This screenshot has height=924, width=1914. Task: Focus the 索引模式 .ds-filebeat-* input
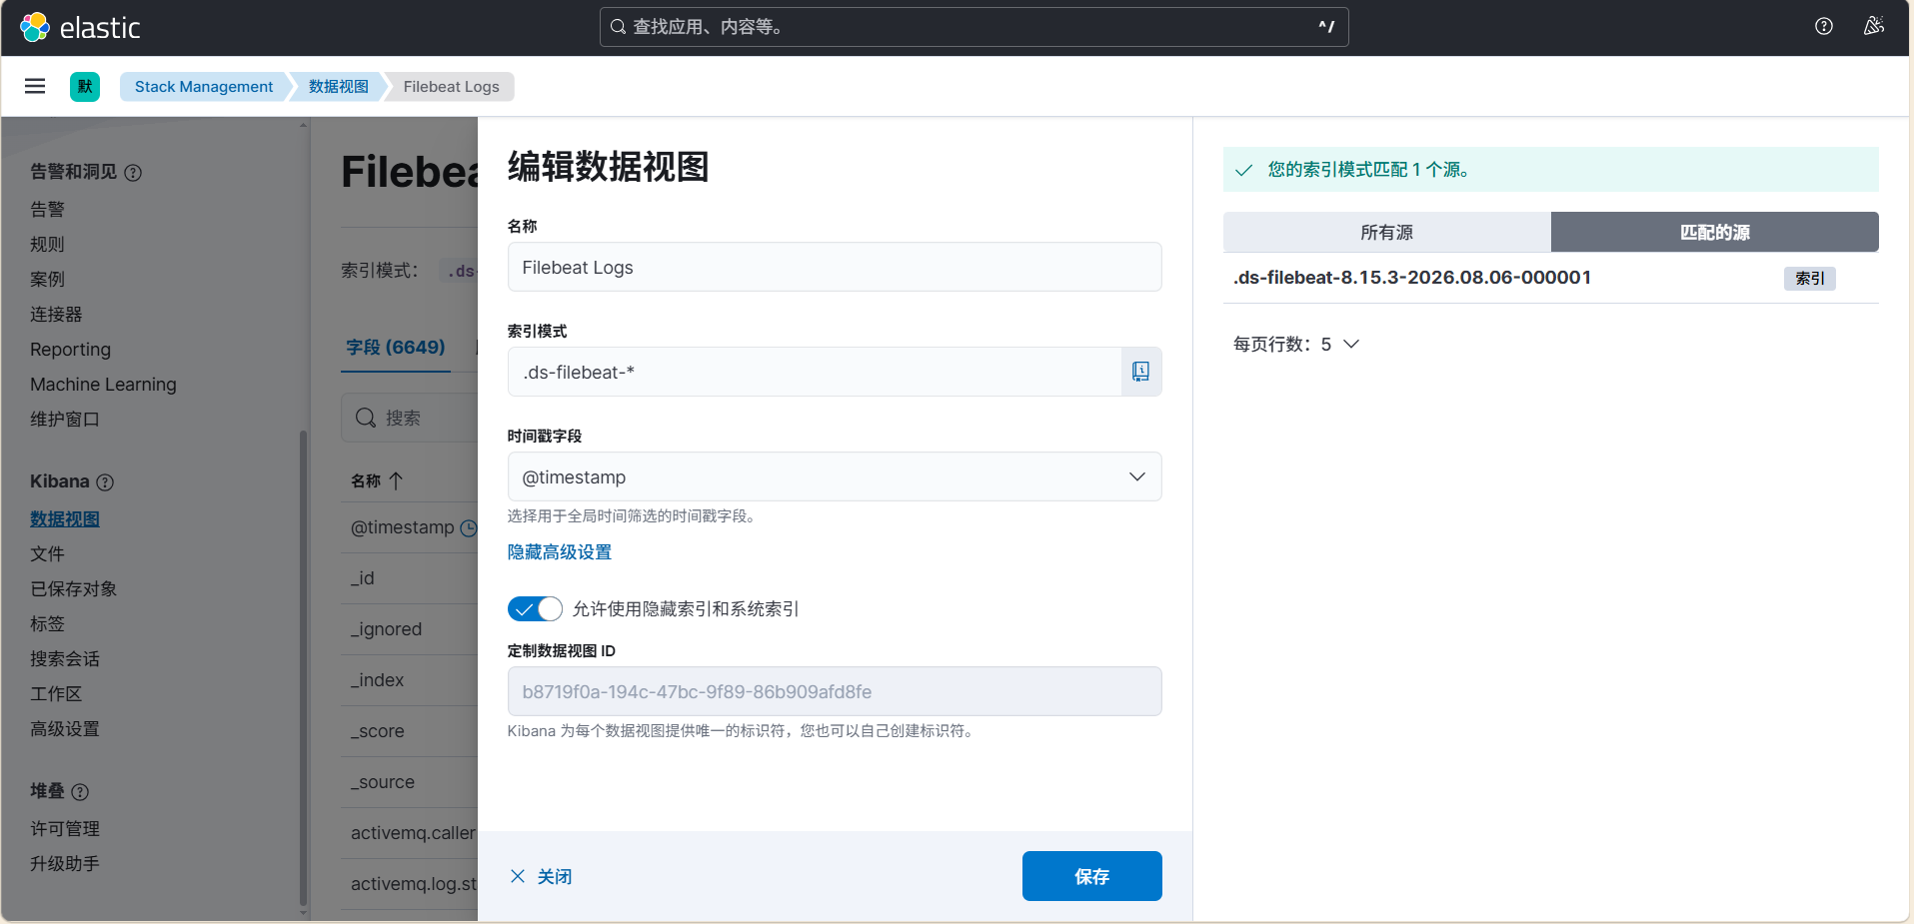coord(815,372)
